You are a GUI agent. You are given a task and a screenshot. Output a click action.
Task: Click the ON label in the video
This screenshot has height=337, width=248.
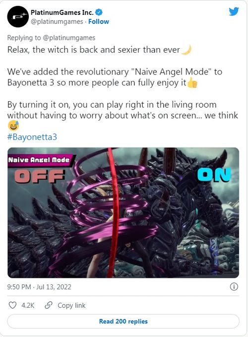tap(214, 175)
